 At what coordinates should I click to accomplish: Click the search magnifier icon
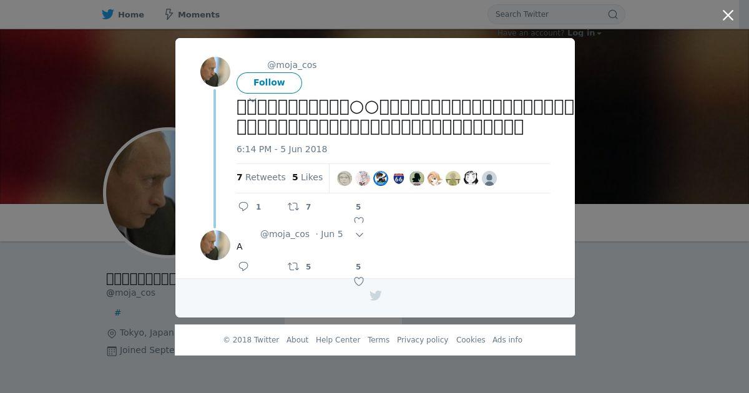point(613,14)
